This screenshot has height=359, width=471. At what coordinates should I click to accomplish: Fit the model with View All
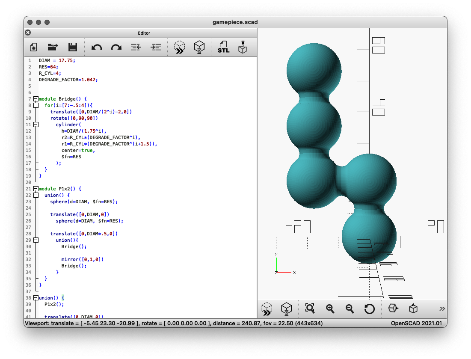(310, 309)
